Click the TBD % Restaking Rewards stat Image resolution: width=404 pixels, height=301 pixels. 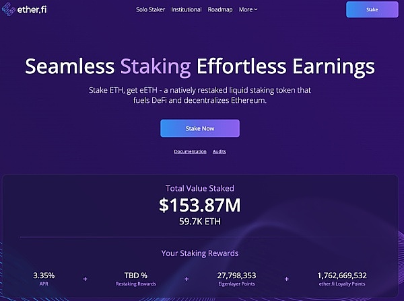point(135,275)
